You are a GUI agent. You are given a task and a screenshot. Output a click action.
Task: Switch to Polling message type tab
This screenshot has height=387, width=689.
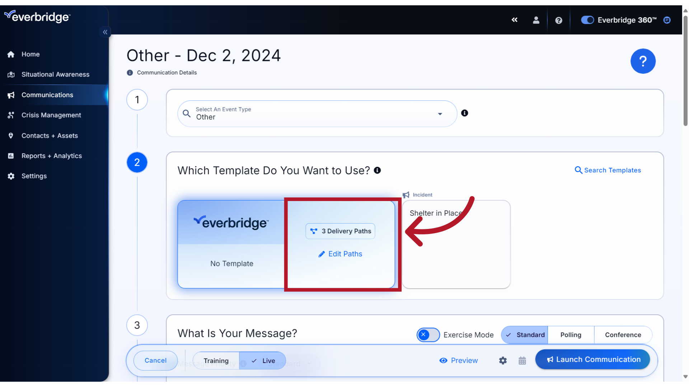pyautogui.click(x=570, y=335)
